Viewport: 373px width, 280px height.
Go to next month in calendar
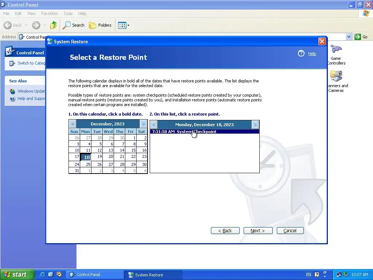click(144, 124)
